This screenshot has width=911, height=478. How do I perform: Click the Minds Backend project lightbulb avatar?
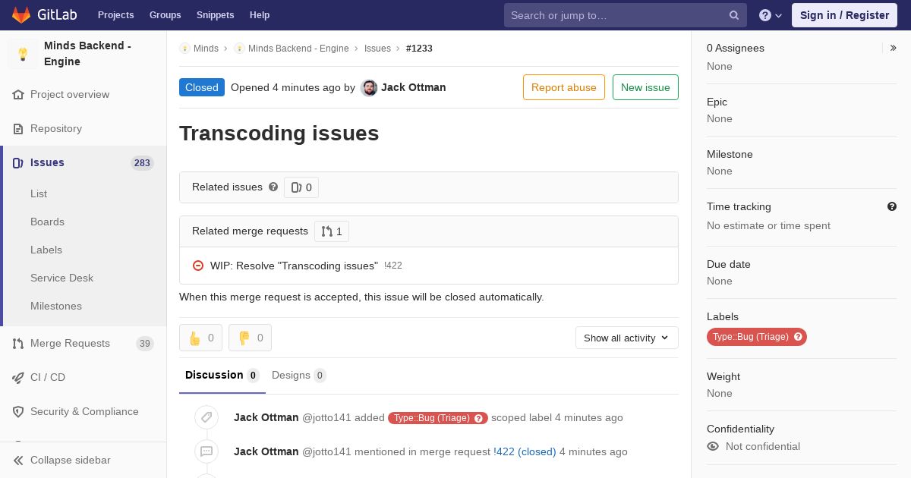click(23, 54)
